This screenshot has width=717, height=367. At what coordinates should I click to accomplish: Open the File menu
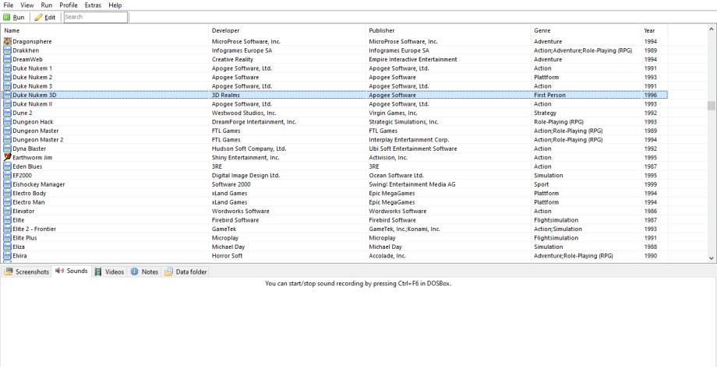coord(9,5)
